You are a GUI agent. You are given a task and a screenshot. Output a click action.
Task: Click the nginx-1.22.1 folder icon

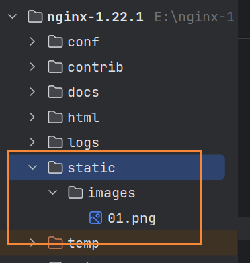[x=35, y=17]
